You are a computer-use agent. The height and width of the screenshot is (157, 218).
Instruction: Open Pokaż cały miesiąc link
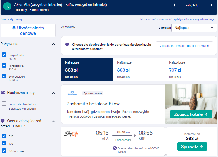point(12,19)
